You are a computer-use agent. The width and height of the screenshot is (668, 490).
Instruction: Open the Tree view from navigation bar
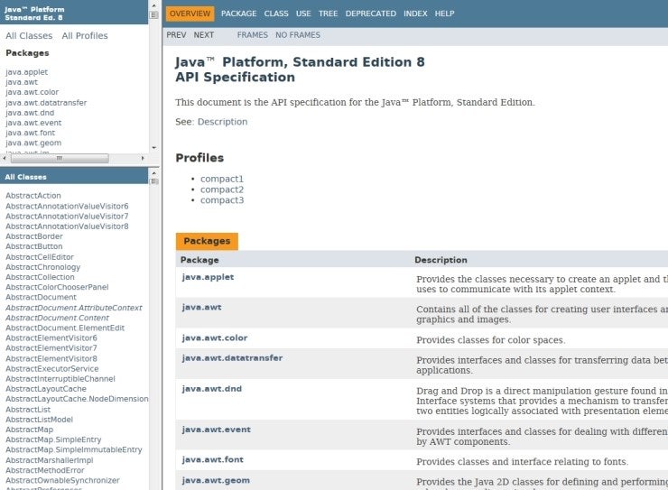[328, 14]
